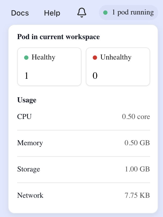Click the Healthy pod count 1
Image resolution: width=163 pixels, height=217 pixels.
26,76
